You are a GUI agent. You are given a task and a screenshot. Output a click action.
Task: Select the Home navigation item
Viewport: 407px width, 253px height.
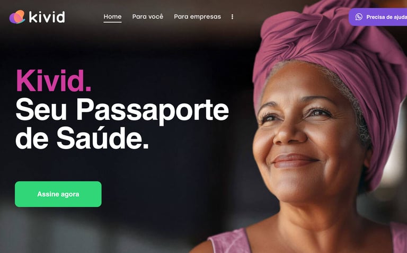(112, 16)
